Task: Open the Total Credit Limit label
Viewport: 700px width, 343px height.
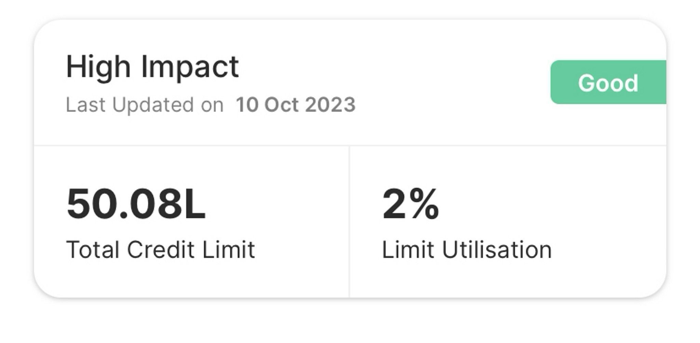Action: pyautogui.click(x=160, y=250)
